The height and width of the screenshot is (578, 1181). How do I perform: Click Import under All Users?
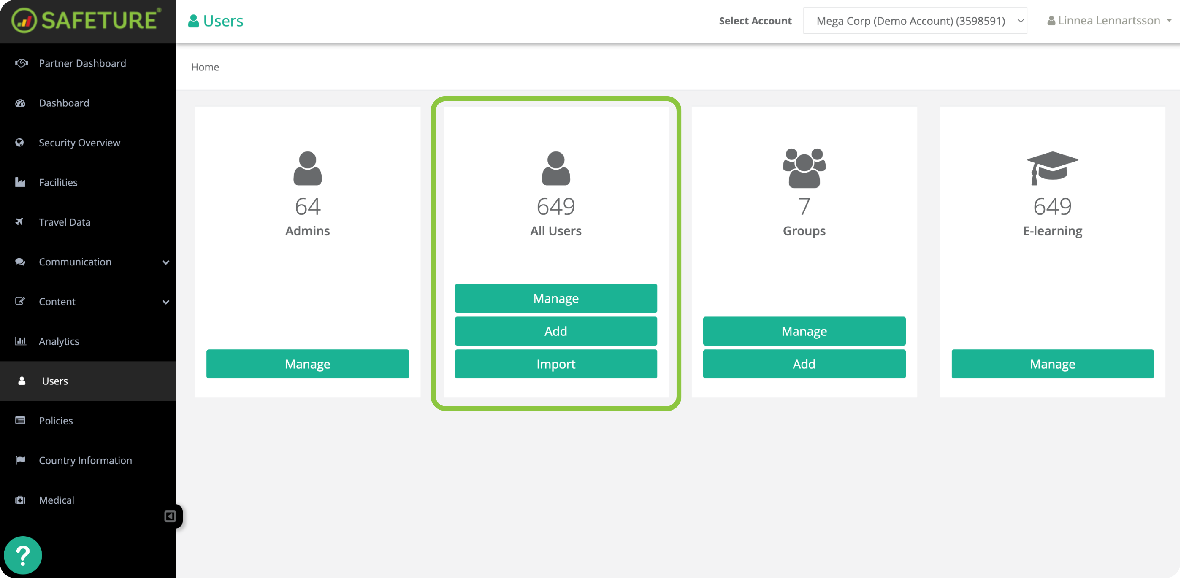[555, 364]
